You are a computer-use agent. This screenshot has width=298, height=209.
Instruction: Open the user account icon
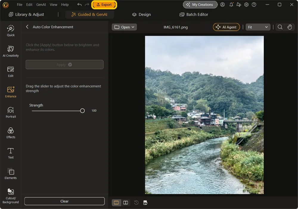click(x=222, y=4)
